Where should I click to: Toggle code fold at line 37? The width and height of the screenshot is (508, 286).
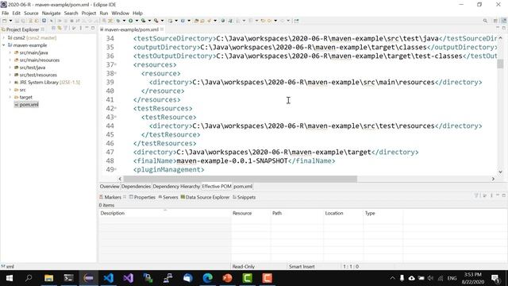tap(116, 64)
